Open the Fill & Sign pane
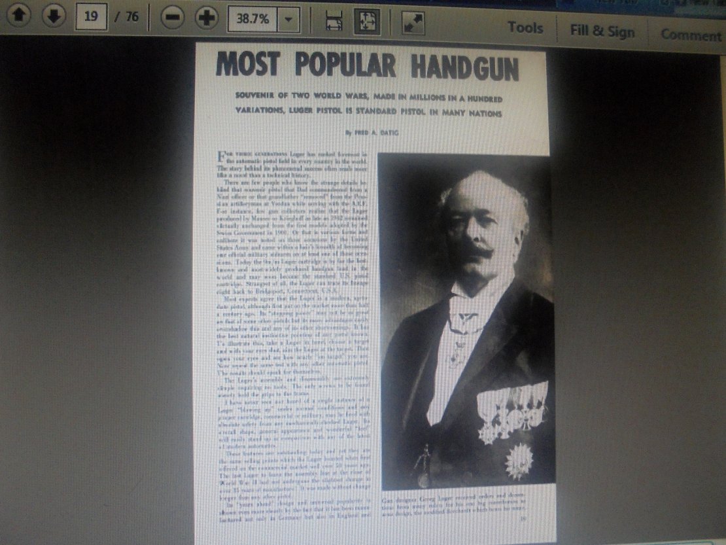 (x=602, y=31)
